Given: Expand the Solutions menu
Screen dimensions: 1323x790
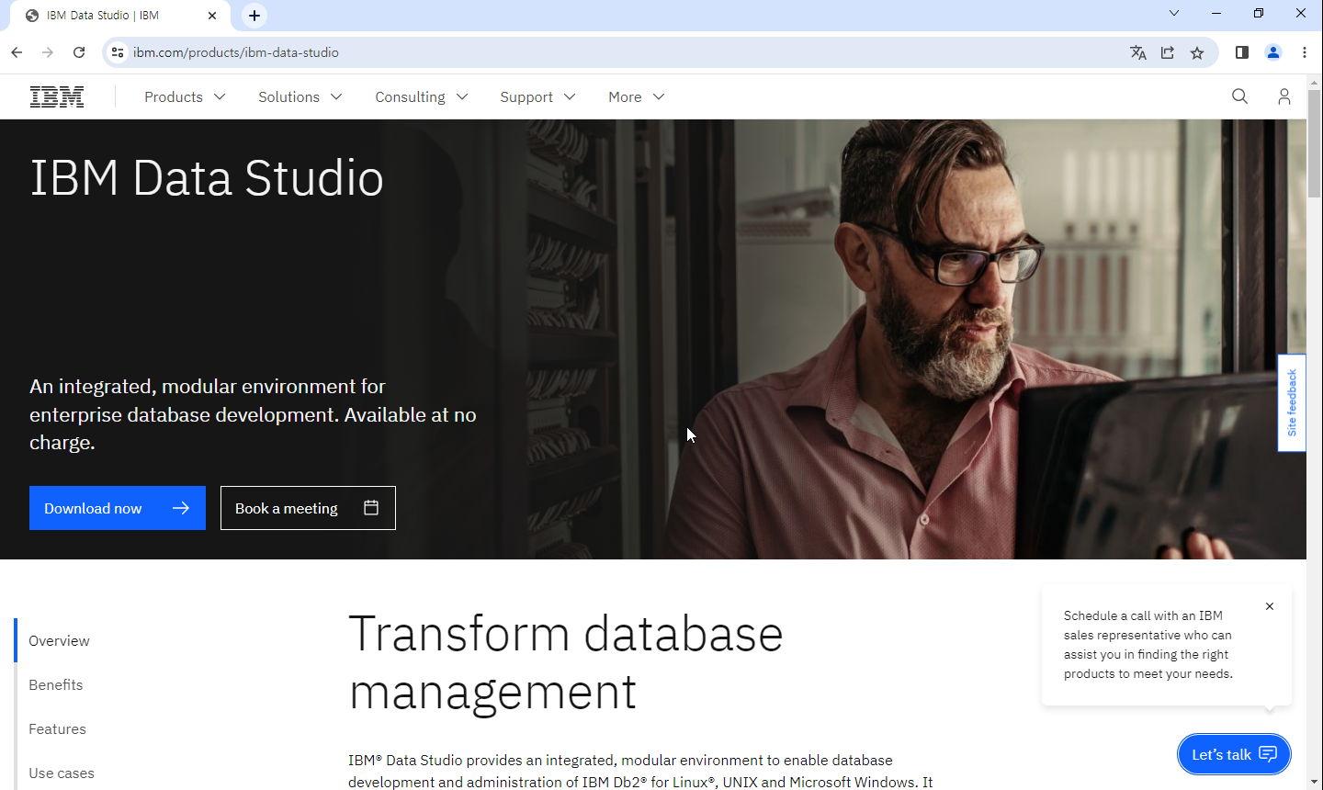Looking at the screenshot, I should tap(300, 96).
